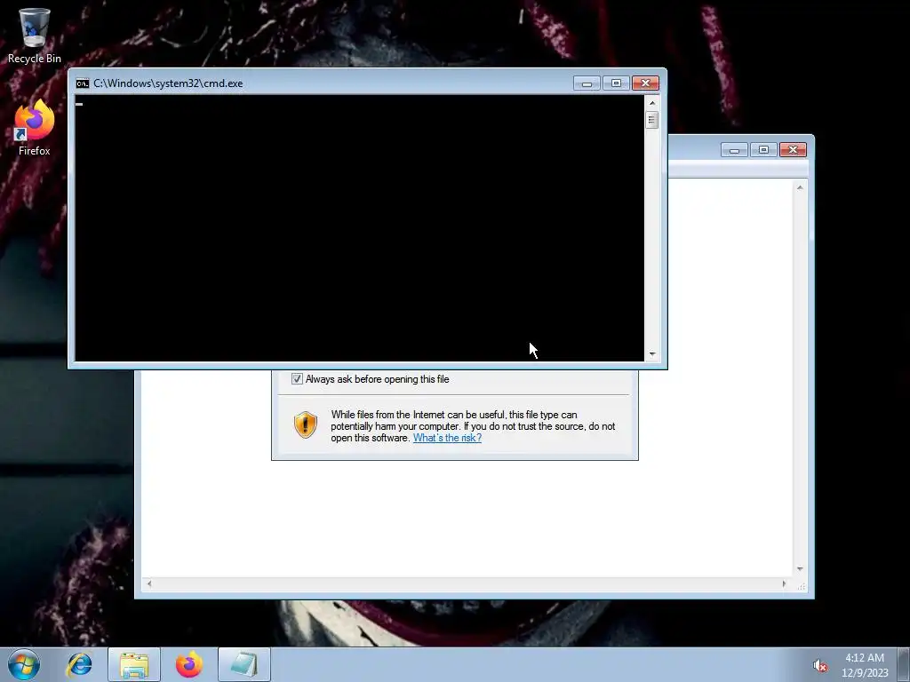
Task: Minimize the background window
Action: click(734, 150)
